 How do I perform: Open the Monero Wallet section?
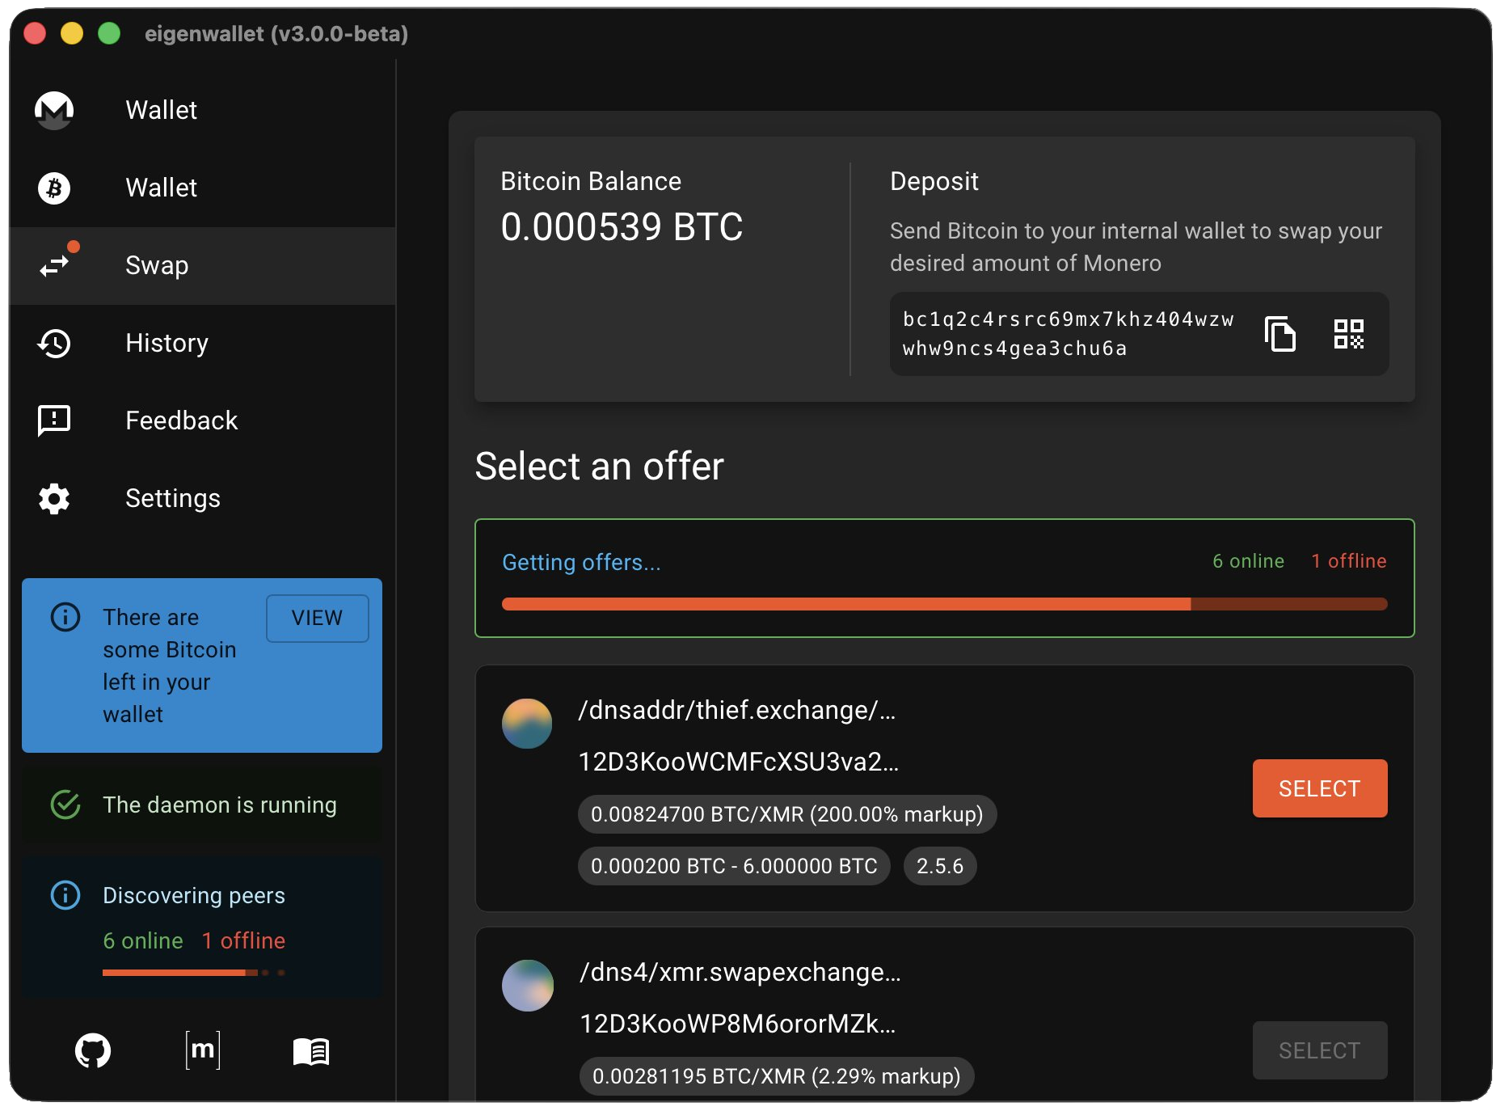click(160, 110)
